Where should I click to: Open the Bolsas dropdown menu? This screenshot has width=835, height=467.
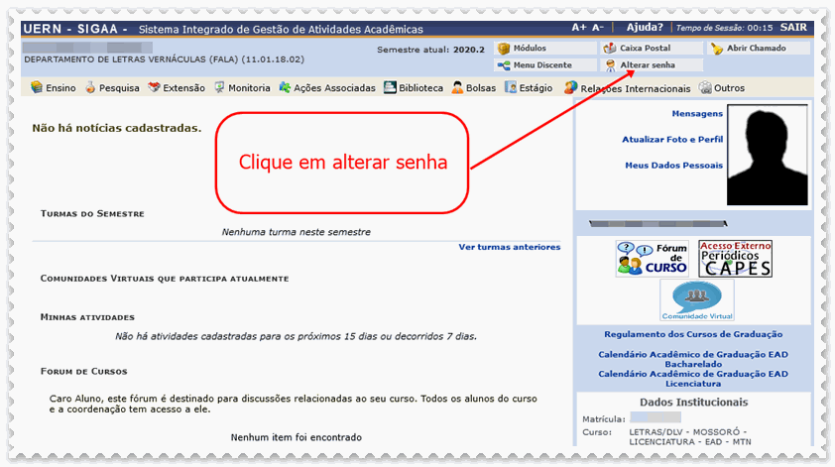[x=473, y=88]
